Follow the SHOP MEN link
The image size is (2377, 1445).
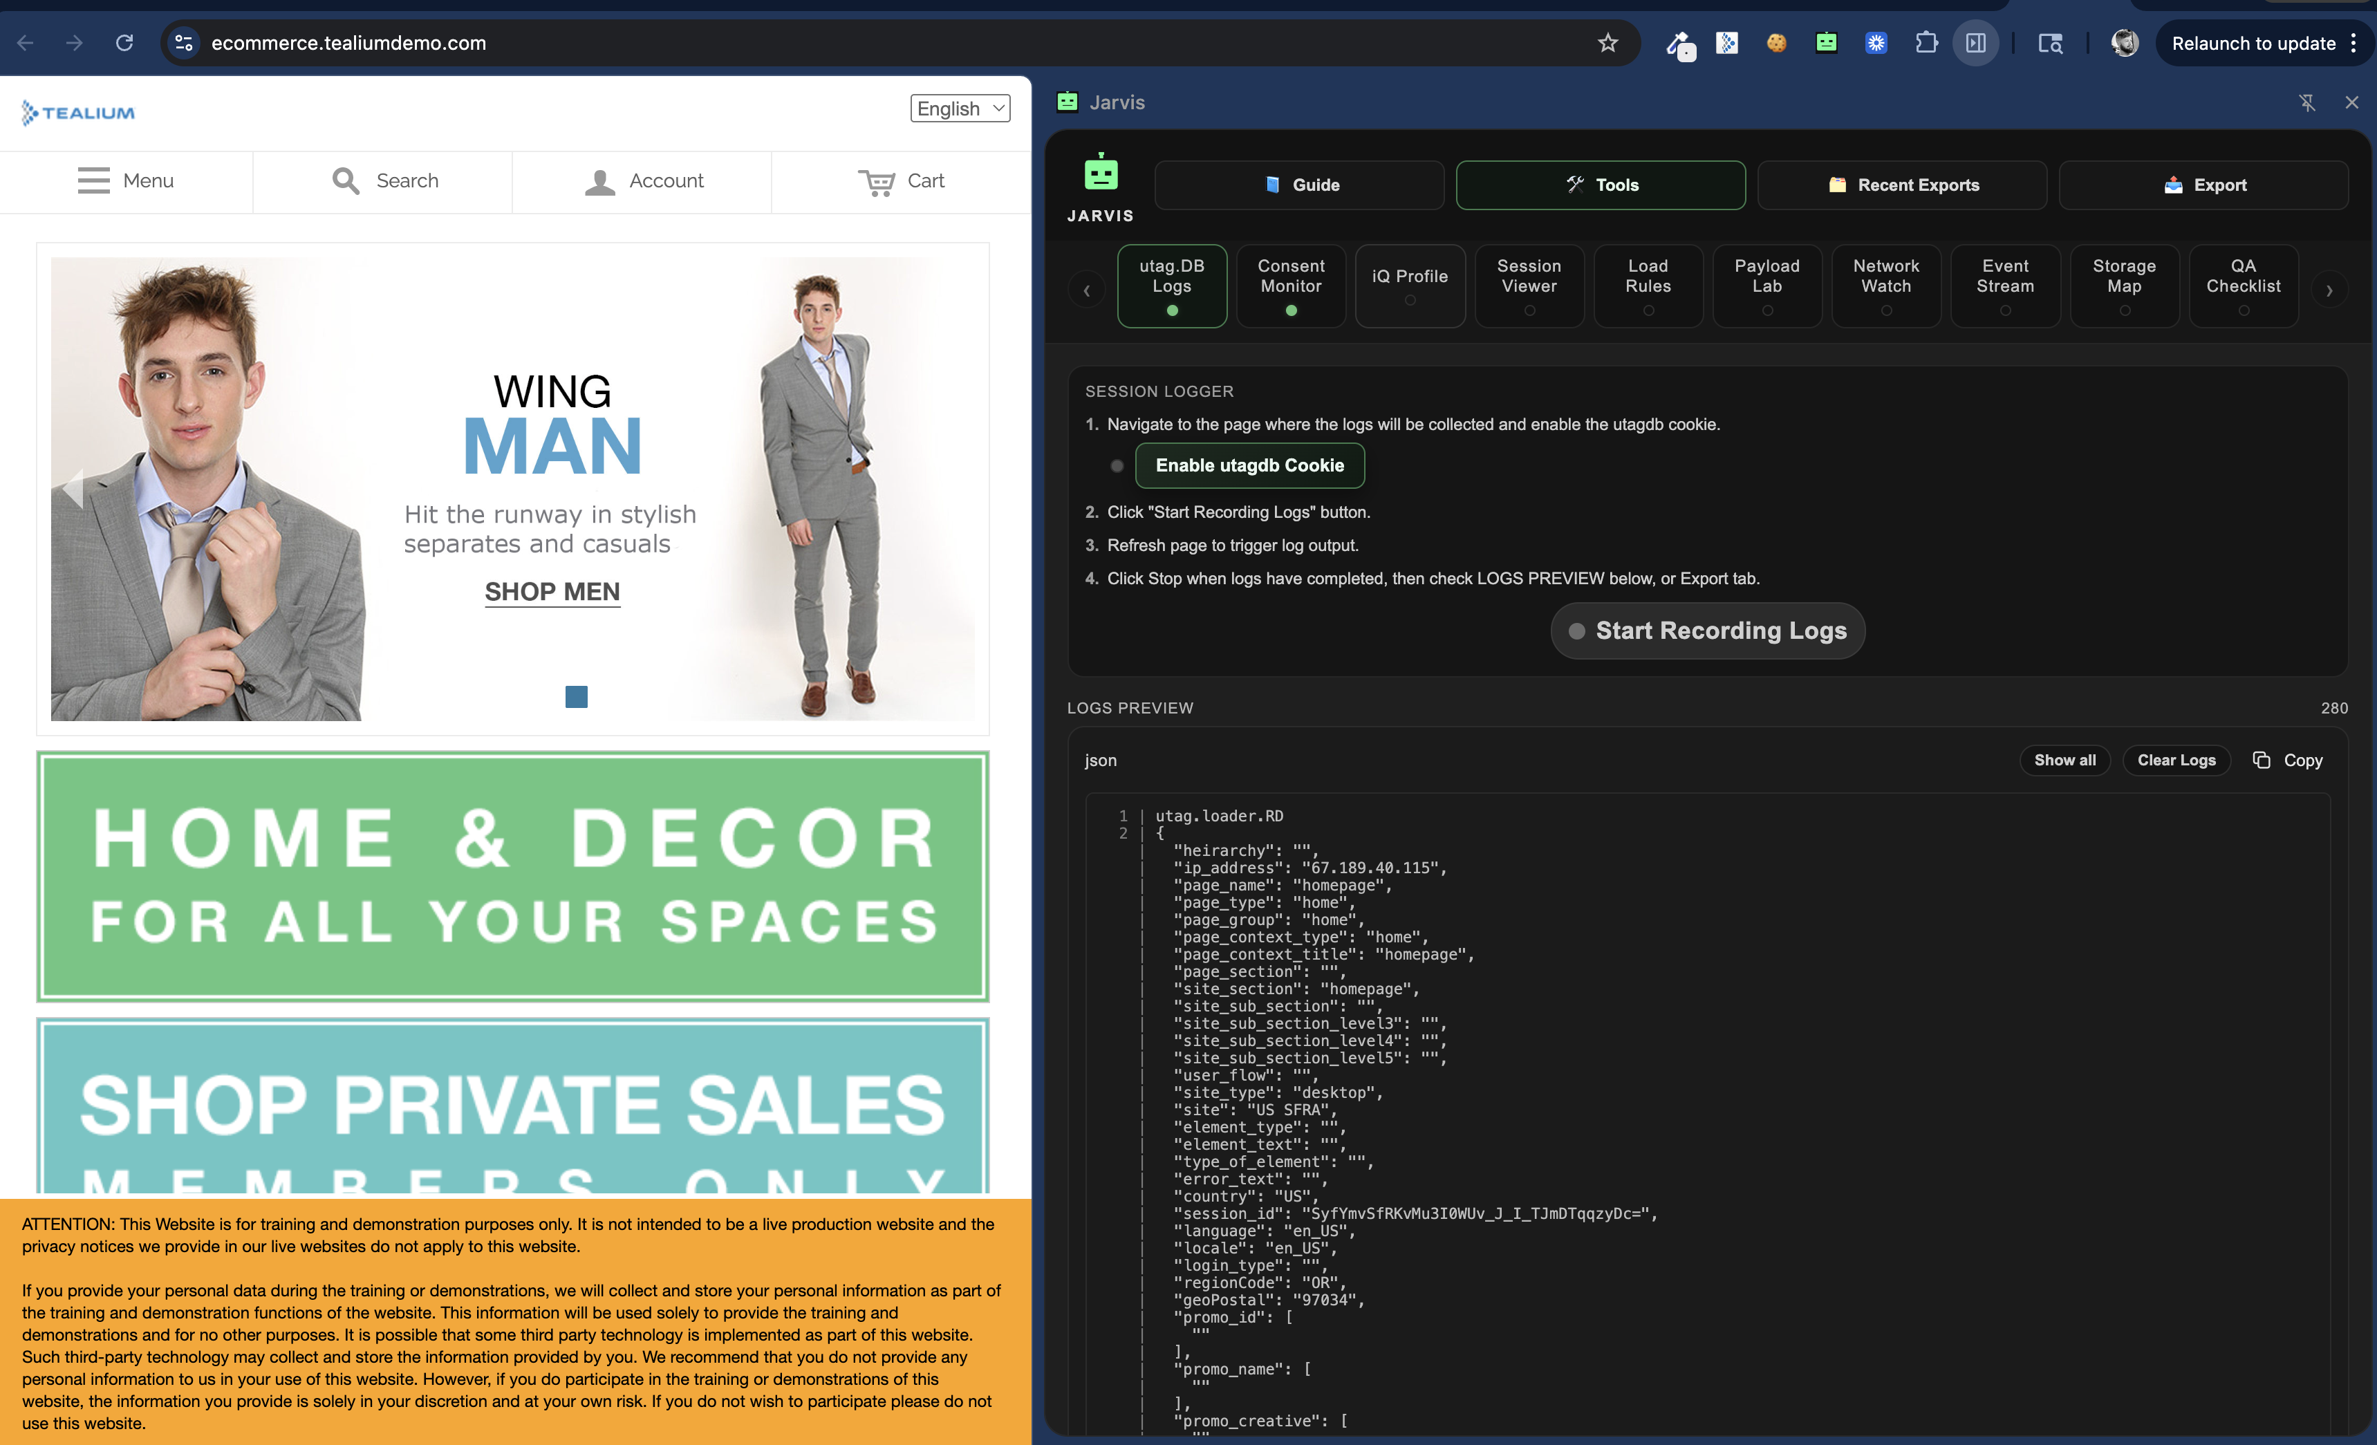point(552,591)
